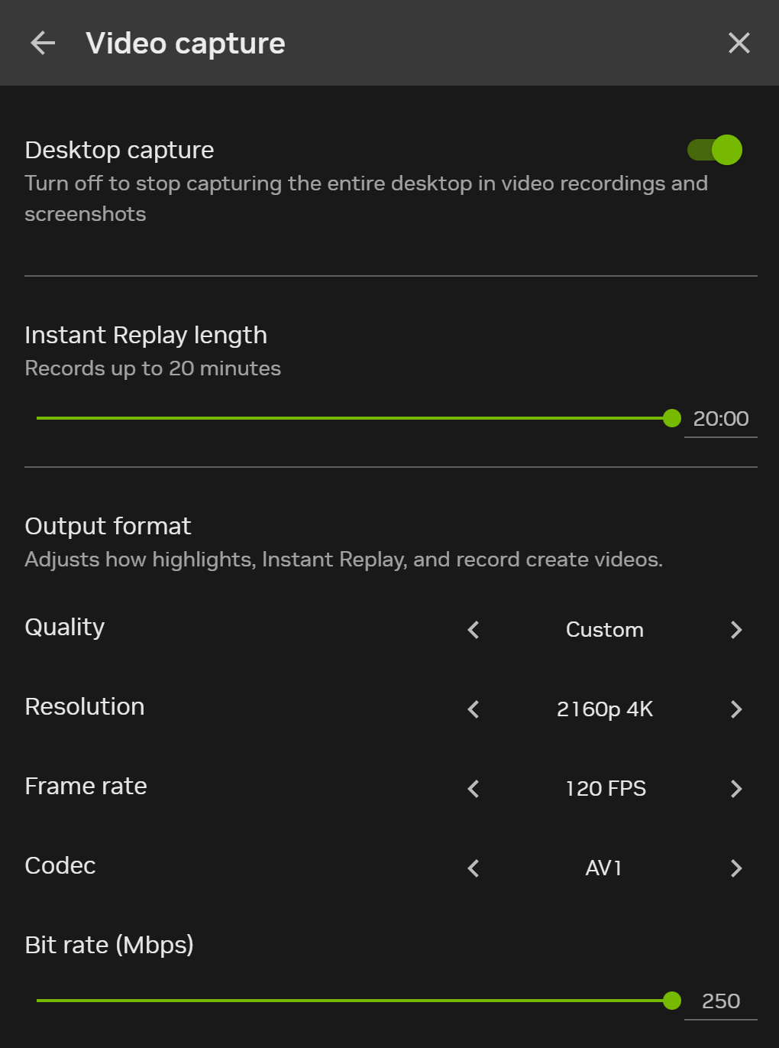Select the 250 bit rate value field
779x1048 pixels.
point(720,1001)
